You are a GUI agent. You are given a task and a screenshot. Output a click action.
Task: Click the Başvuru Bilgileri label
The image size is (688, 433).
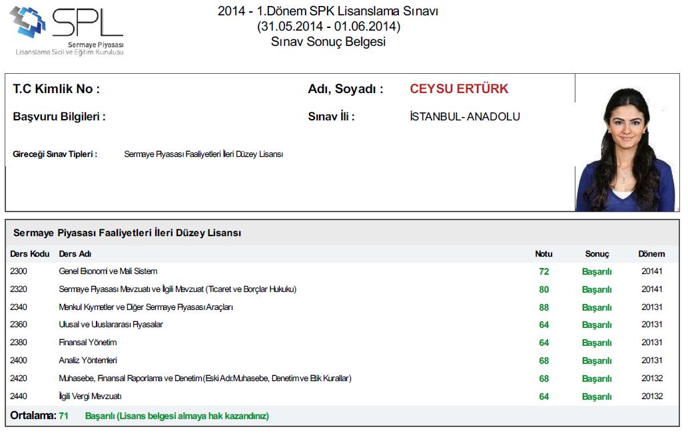tap(59, 116)
